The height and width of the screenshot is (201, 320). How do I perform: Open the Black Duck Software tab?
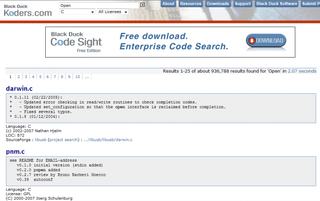pos(277,4)
